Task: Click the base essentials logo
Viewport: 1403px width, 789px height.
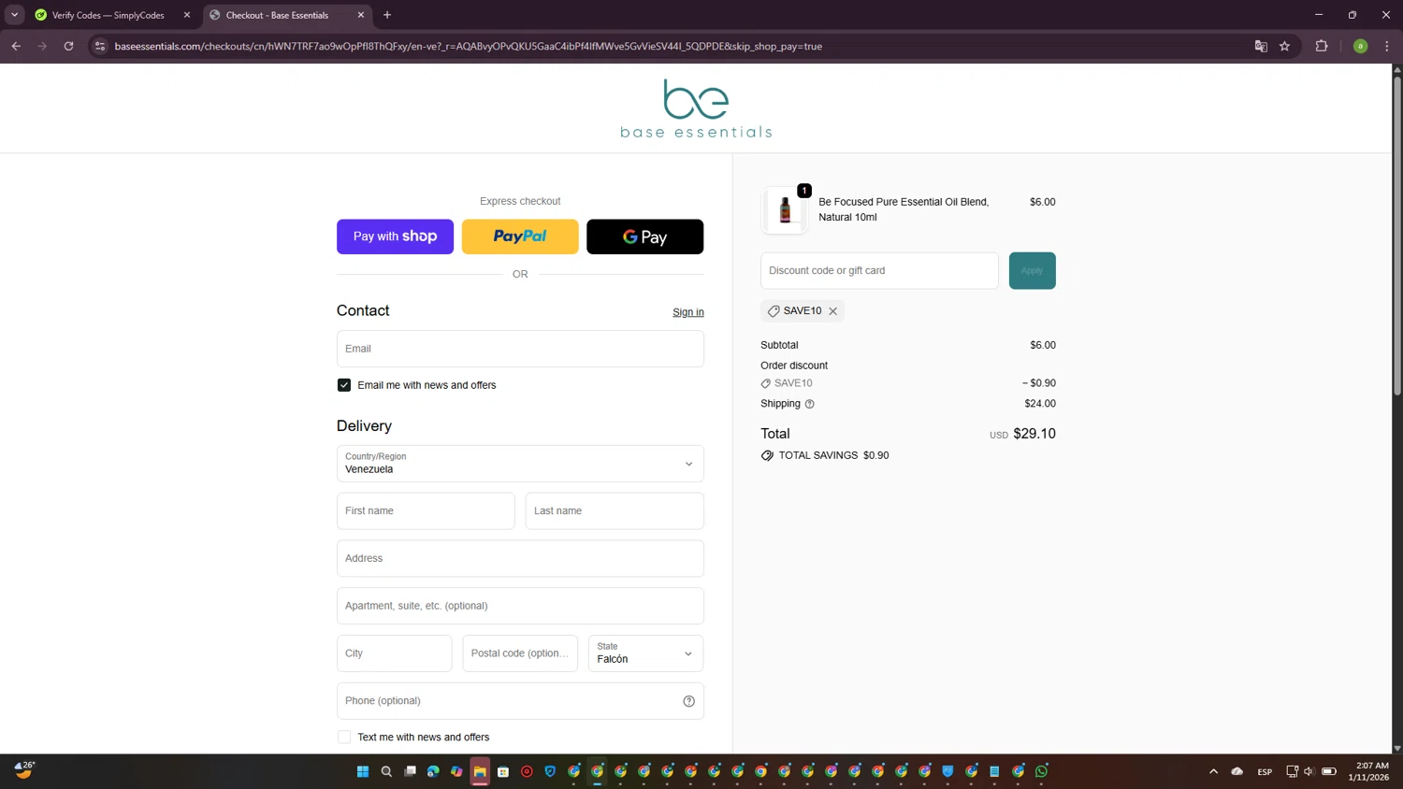Action: pos(696,108)
